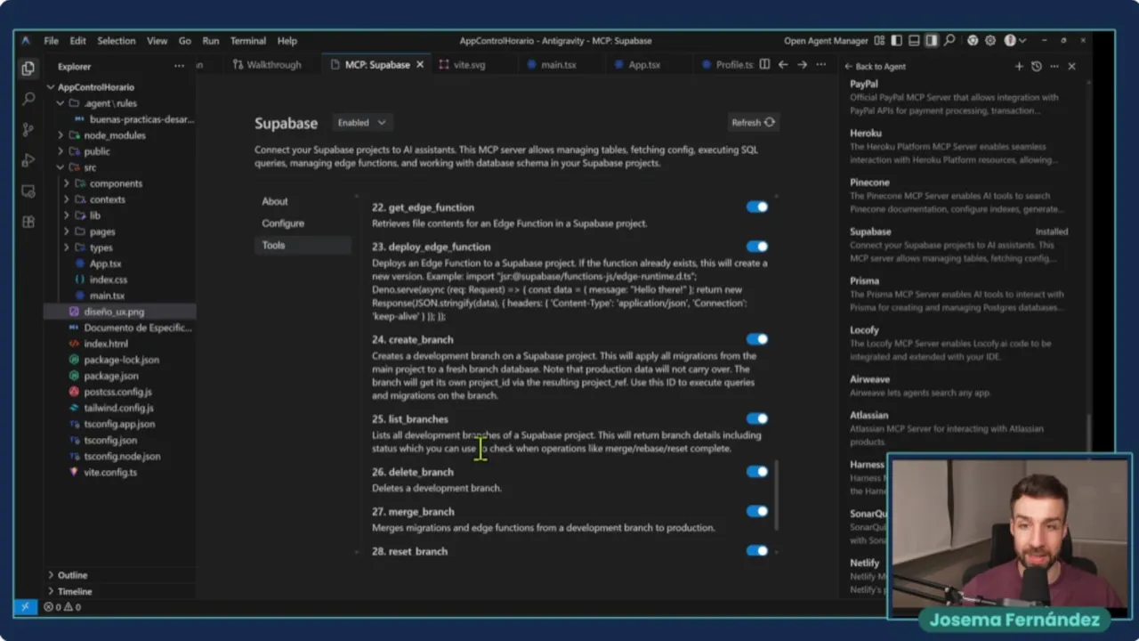Open the File menu
Screen dimensions: 1139x641
52,41
